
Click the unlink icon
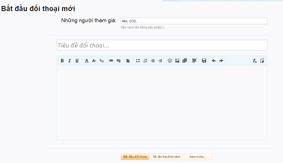click(x=119, y=61)
